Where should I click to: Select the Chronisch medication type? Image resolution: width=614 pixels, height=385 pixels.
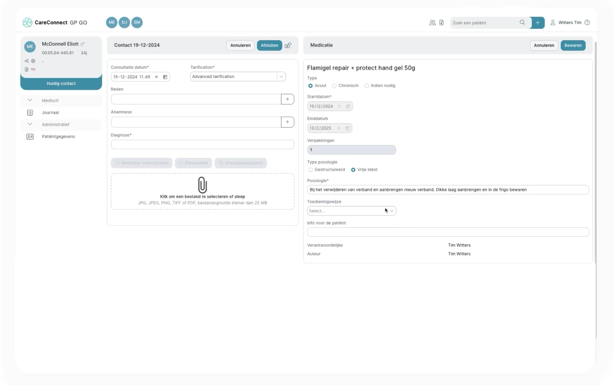coord(334,86)
